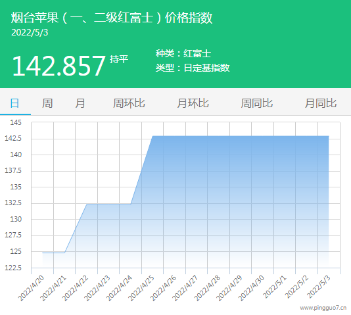The image size is (351, 315).
Task: Select the 日 daily tab
Action: click(14, 103)
